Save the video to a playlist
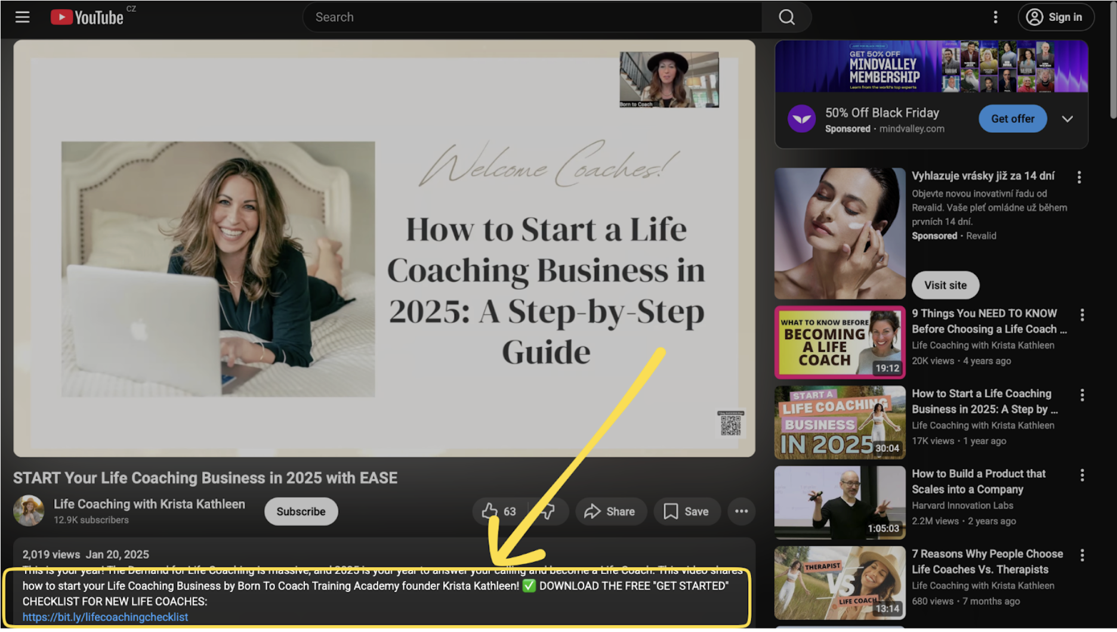This screenshot has height=632, width=1117. [686, 511]
